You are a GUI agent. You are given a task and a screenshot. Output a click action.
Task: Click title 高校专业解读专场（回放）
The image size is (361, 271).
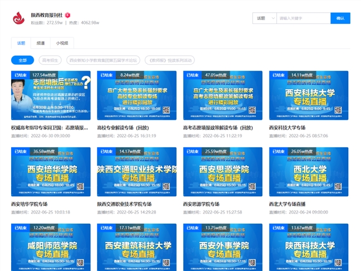pyautogui.click(x=123, y=128)
